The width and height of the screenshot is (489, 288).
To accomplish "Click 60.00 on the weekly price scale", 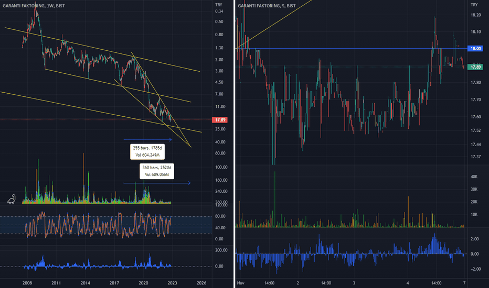I will 220,153.
